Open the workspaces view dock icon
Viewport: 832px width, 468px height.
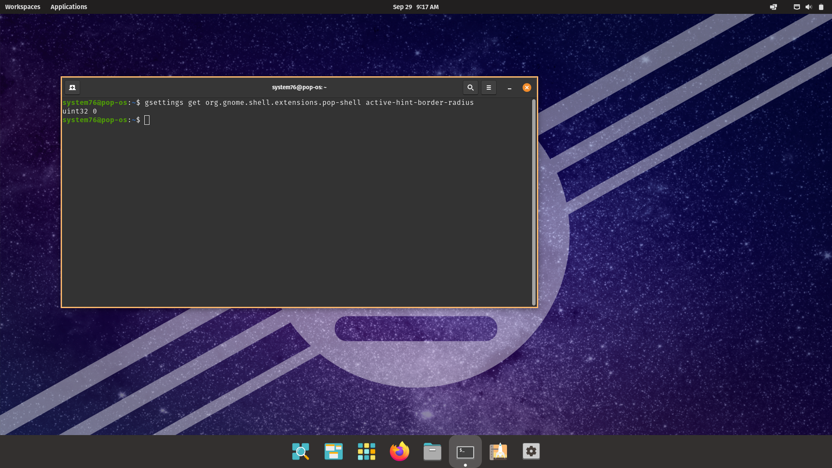pyautogui.click(x=333, y=452)
